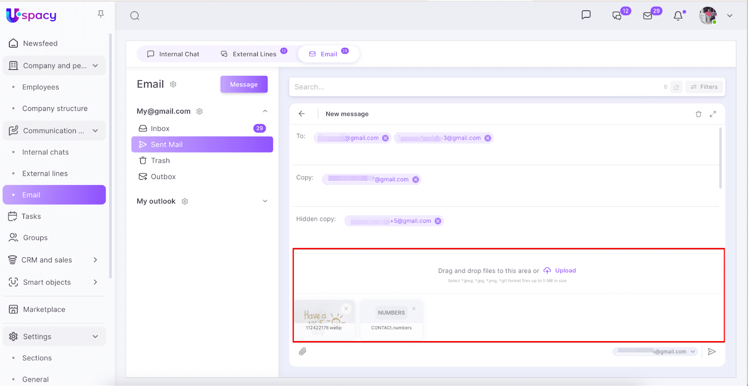748x386 pixels.
Task: Click the Message button
Action: (244, 84)
